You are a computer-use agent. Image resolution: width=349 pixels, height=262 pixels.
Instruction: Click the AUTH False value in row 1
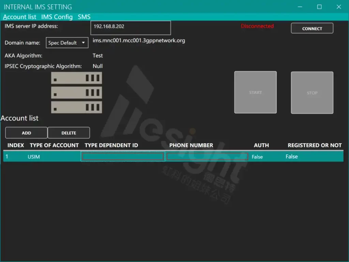click(257, 157)
